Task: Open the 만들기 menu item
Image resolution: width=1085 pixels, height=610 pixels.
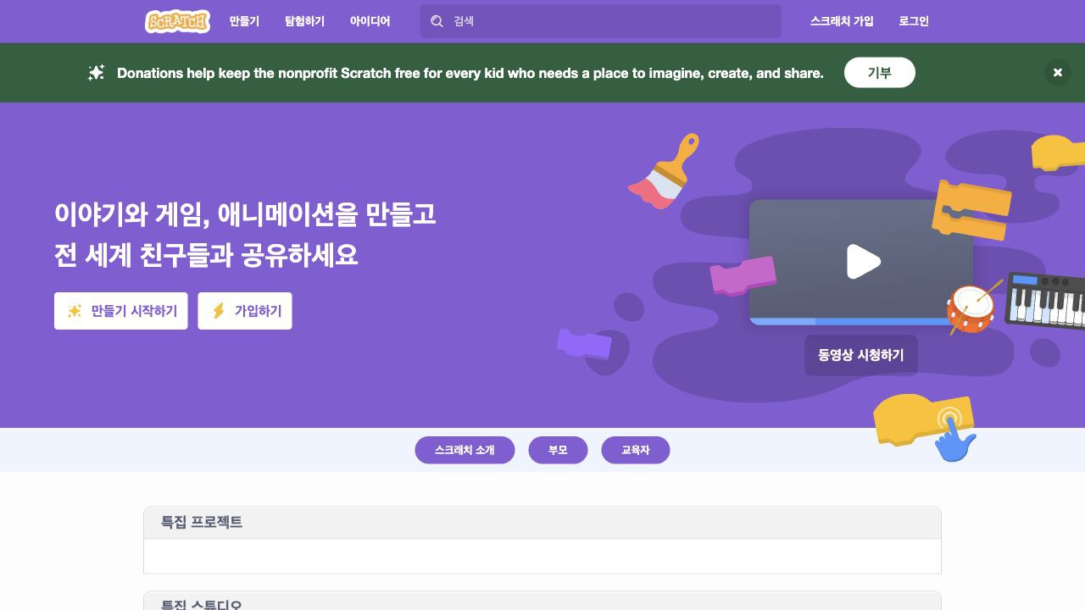Action: coord(244,21)
